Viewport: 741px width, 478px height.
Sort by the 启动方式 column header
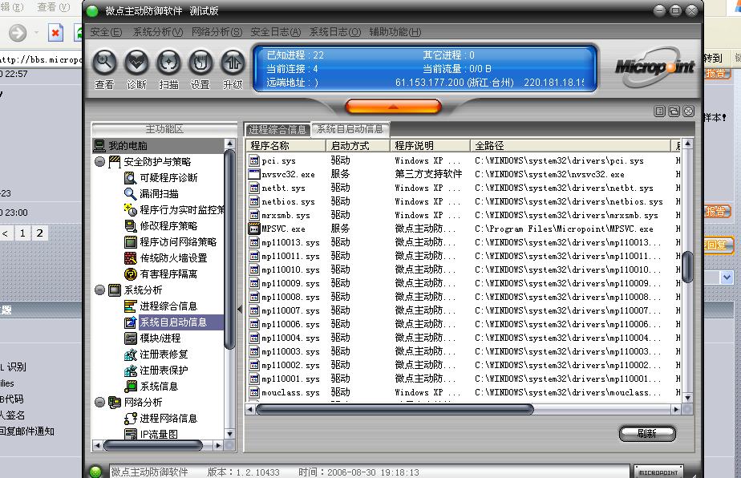pyautogui.click(x=358, y=146)
